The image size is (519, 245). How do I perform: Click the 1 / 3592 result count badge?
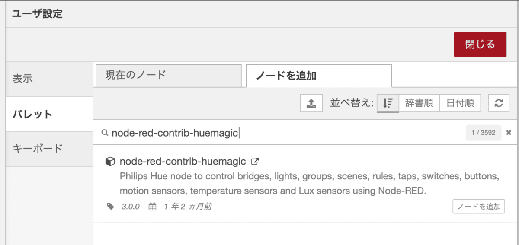484,133
